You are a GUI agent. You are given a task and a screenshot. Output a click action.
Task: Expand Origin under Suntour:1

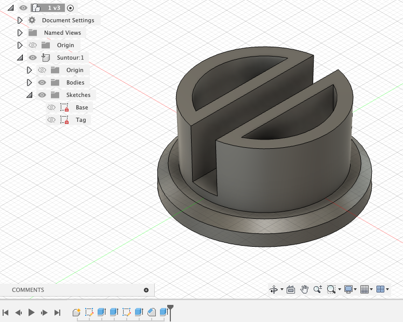(29, 70)
